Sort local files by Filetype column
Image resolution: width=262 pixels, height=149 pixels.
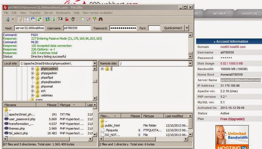click(72, 105)
